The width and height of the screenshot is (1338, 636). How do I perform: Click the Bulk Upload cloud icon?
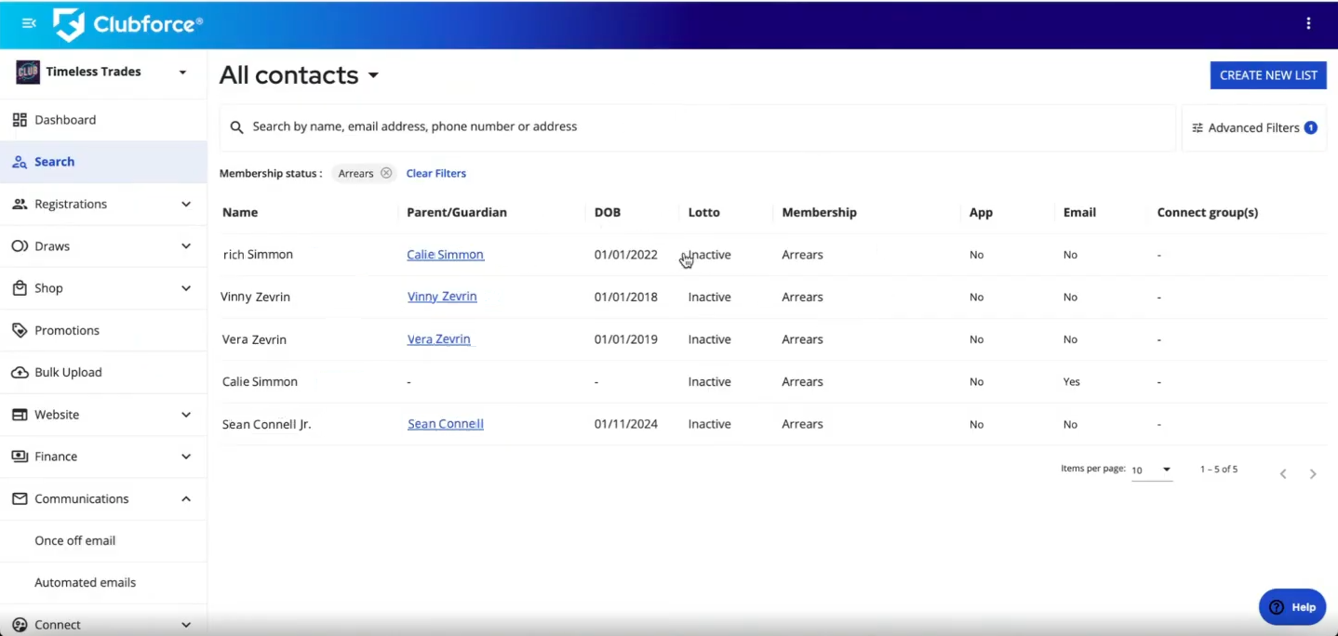20,373
